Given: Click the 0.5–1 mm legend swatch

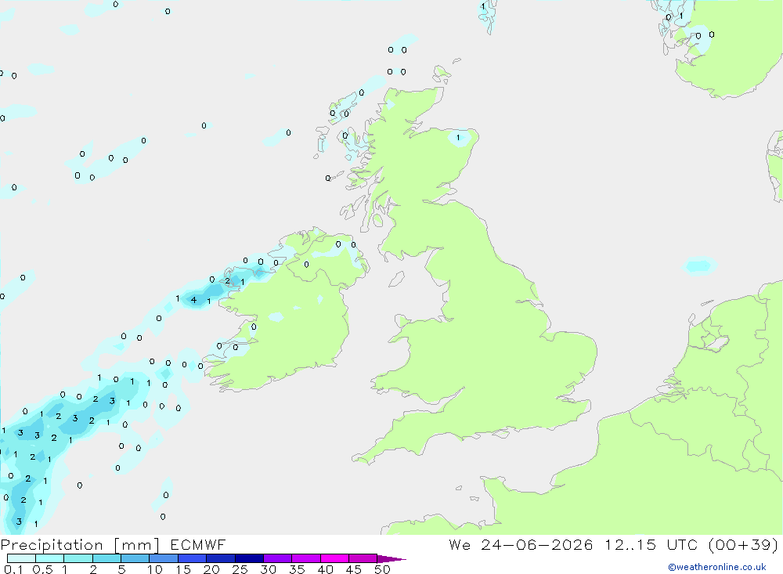Looking at the screenshot, I should pos(49,558).
